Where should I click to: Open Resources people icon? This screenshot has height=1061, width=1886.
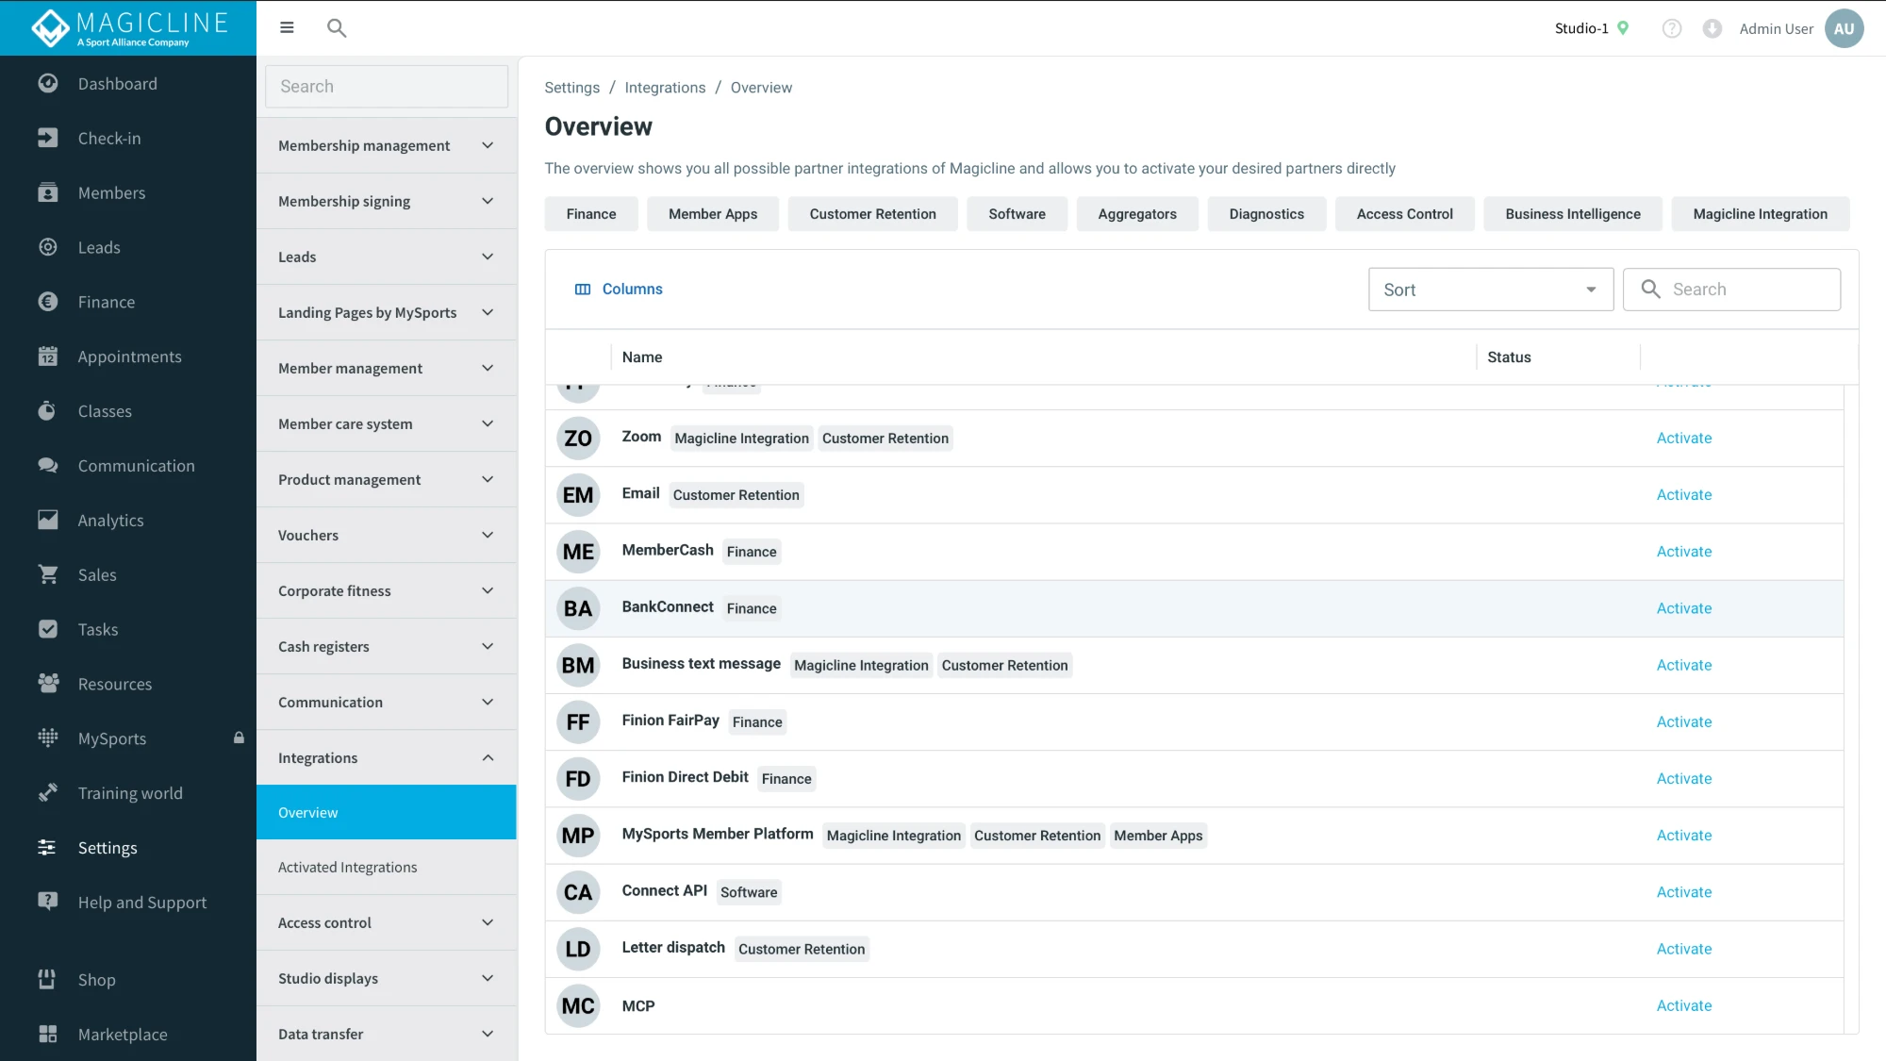[48, 684]
